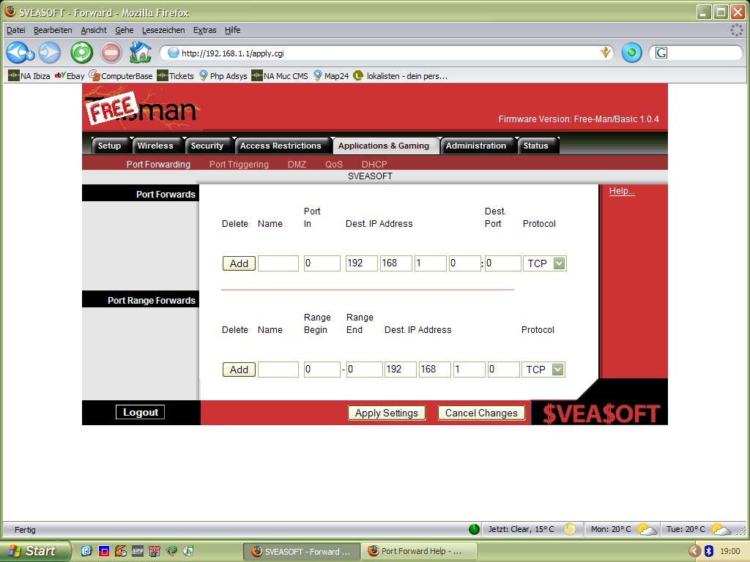Click the first quick launch icon beside Start

86,551
